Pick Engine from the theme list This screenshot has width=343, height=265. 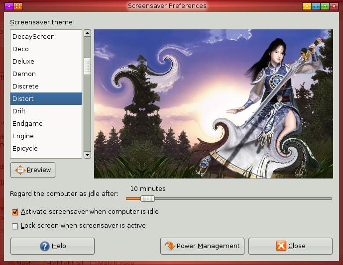[x=46, y=136]
